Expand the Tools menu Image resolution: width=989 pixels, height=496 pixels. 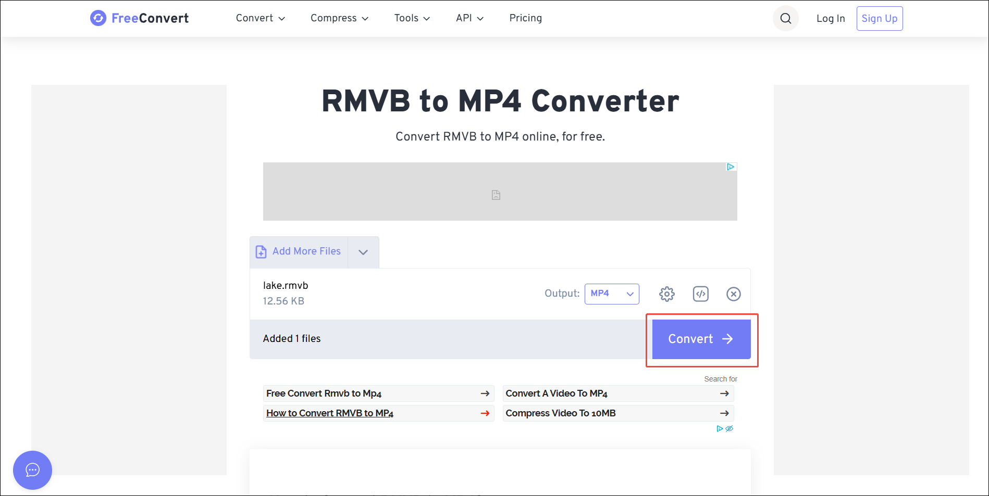(x=412, y=18)
